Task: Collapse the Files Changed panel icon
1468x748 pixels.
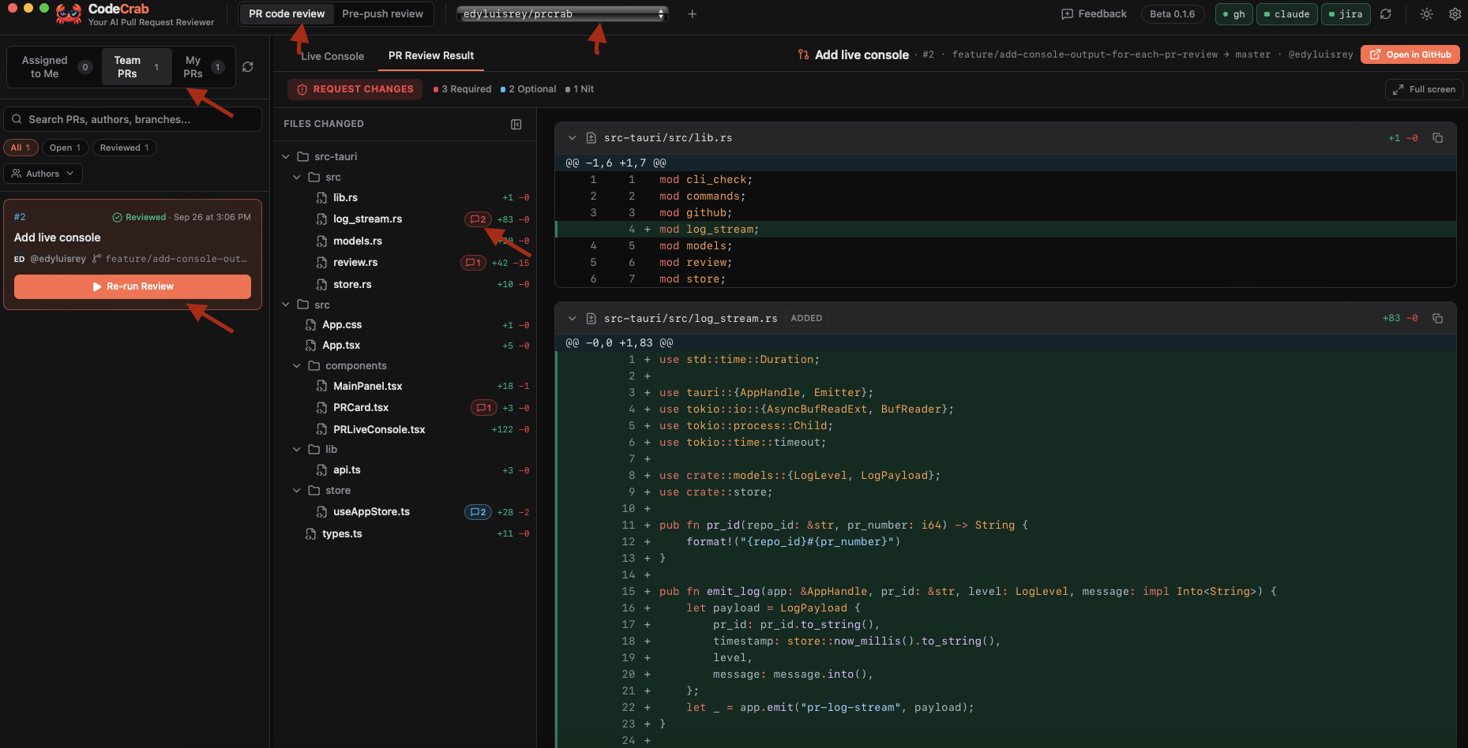Action: pos(516,124)
